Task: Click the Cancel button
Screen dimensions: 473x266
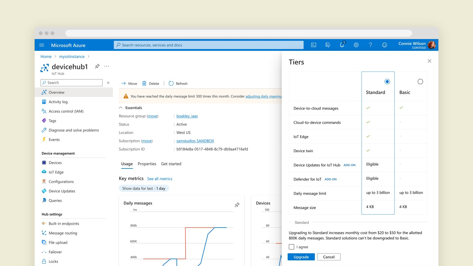Action: coord(329,257)
